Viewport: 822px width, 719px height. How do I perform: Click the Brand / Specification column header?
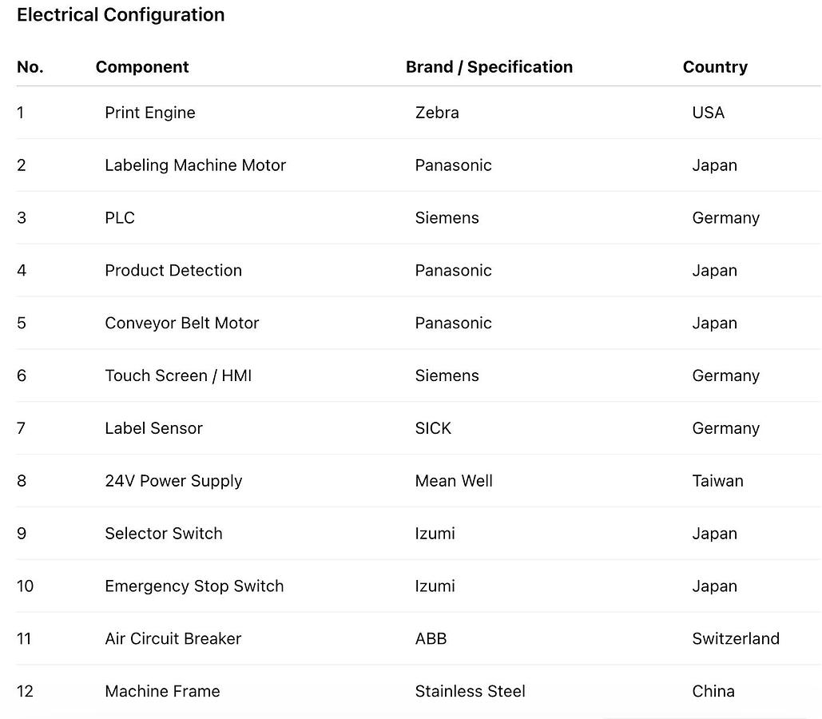tap(489, 67)
